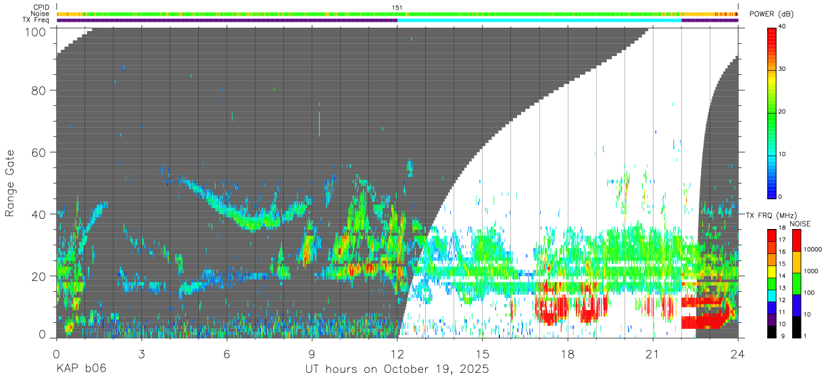The image size is (830, 383).
Task: Click the y-axis tick label '100'
Action: 36,32
